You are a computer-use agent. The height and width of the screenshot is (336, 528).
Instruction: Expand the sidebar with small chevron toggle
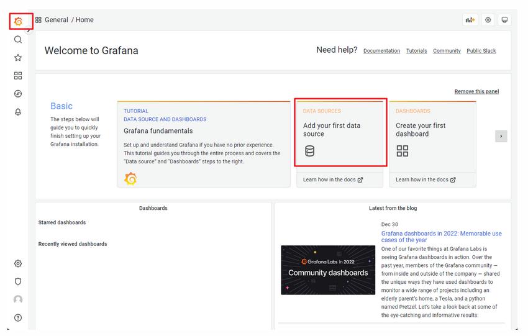pos(29,30)
